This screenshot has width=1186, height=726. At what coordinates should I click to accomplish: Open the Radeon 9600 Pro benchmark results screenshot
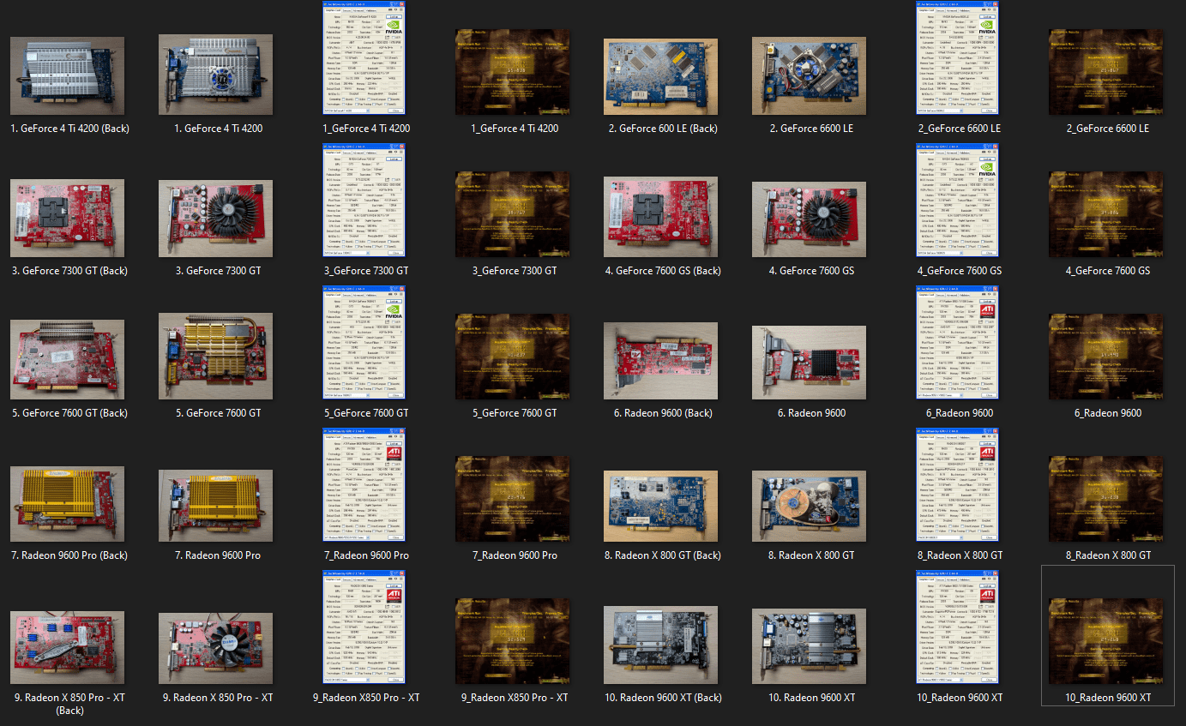point(512,499)
